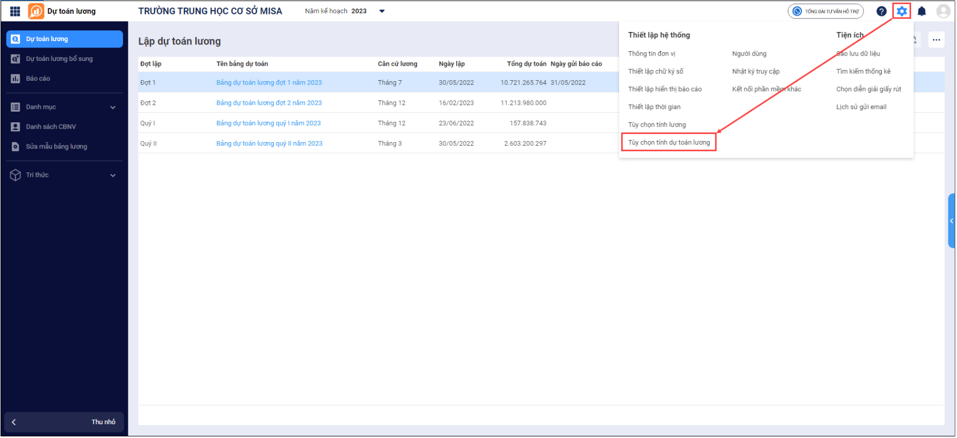Collapse sidebar with Thu nhỏ

point(64,422)
